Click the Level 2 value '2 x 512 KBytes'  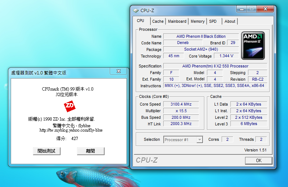[249, 117]
